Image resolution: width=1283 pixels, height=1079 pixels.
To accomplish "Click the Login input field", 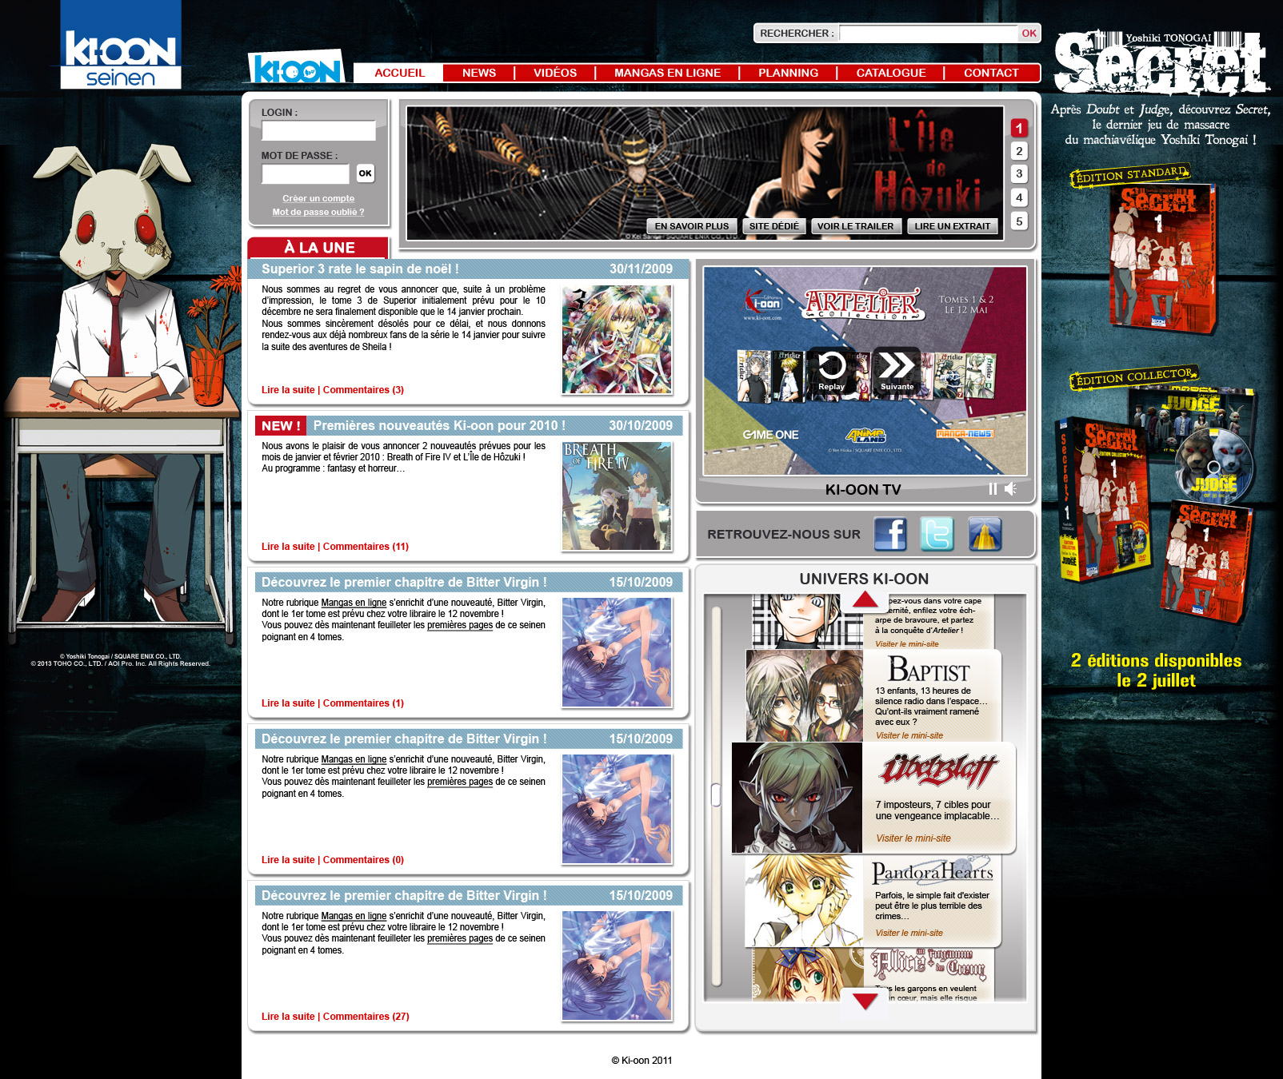I will coord(318,131).
